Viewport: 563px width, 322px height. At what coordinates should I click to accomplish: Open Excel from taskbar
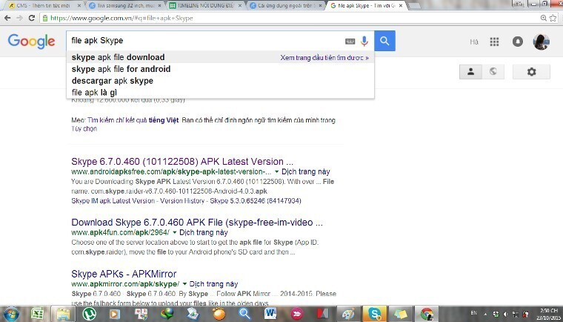[37, 314]
